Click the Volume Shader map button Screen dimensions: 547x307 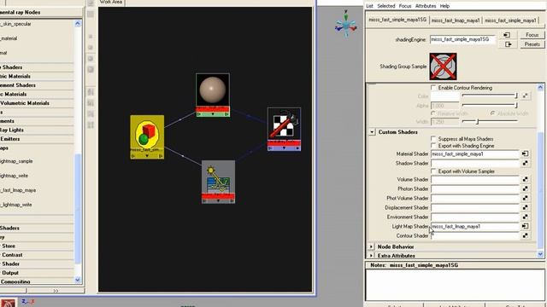[525, 179]
